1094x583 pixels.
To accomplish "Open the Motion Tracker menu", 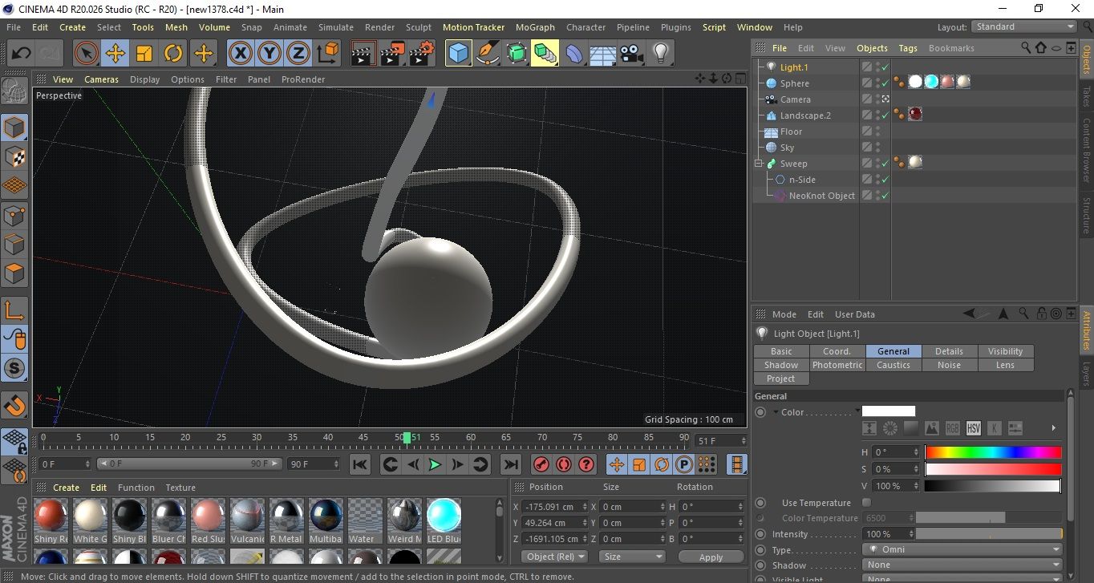I will click(474, 27).
